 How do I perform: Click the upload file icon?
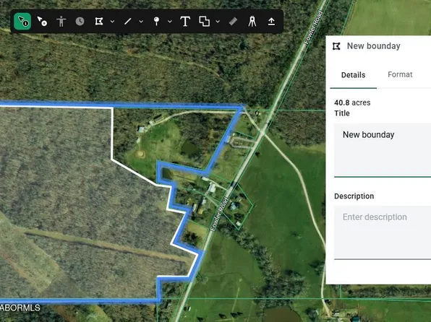pos(271,21)
